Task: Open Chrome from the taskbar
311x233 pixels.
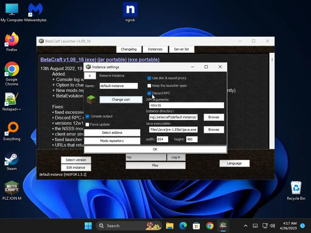Action: (x=210, y=226)
